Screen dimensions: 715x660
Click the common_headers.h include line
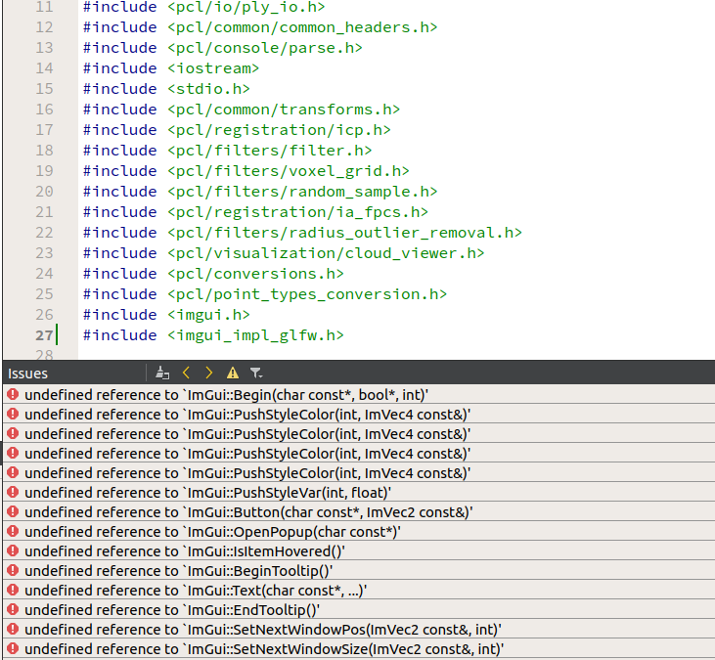point(260,27)
